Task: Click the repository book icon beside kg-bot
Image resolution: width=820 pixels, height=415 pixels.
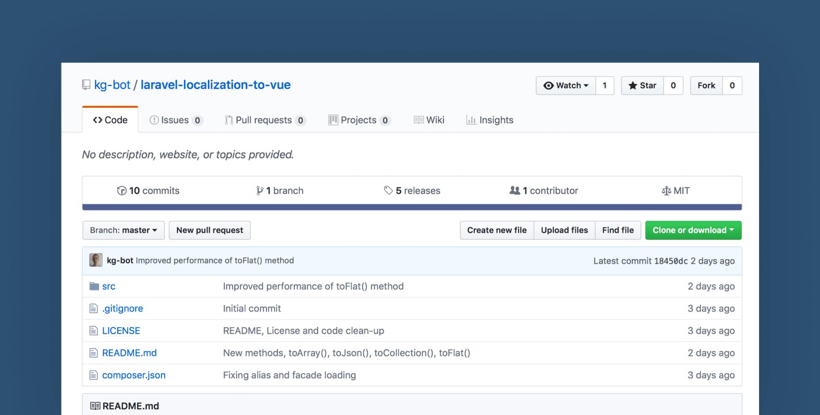Action: tap(86, 85)
